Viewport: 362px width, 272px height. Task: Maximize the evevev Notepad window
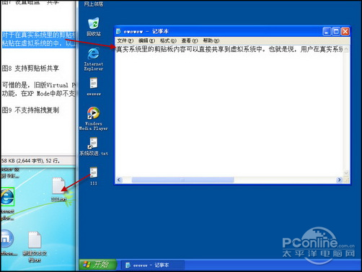click(x=336, y=31)
